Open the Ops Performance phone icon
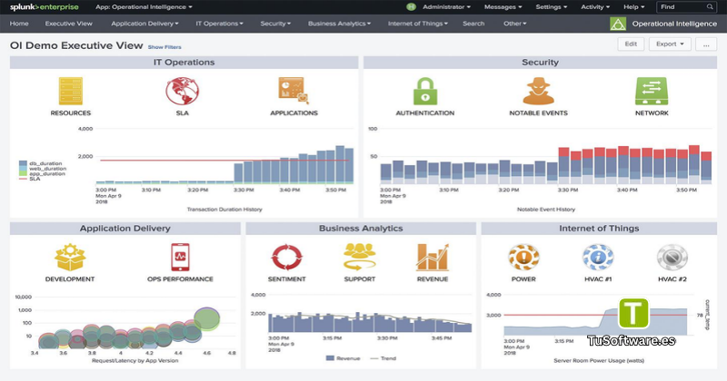727x381 pixels. click(180, 257)
